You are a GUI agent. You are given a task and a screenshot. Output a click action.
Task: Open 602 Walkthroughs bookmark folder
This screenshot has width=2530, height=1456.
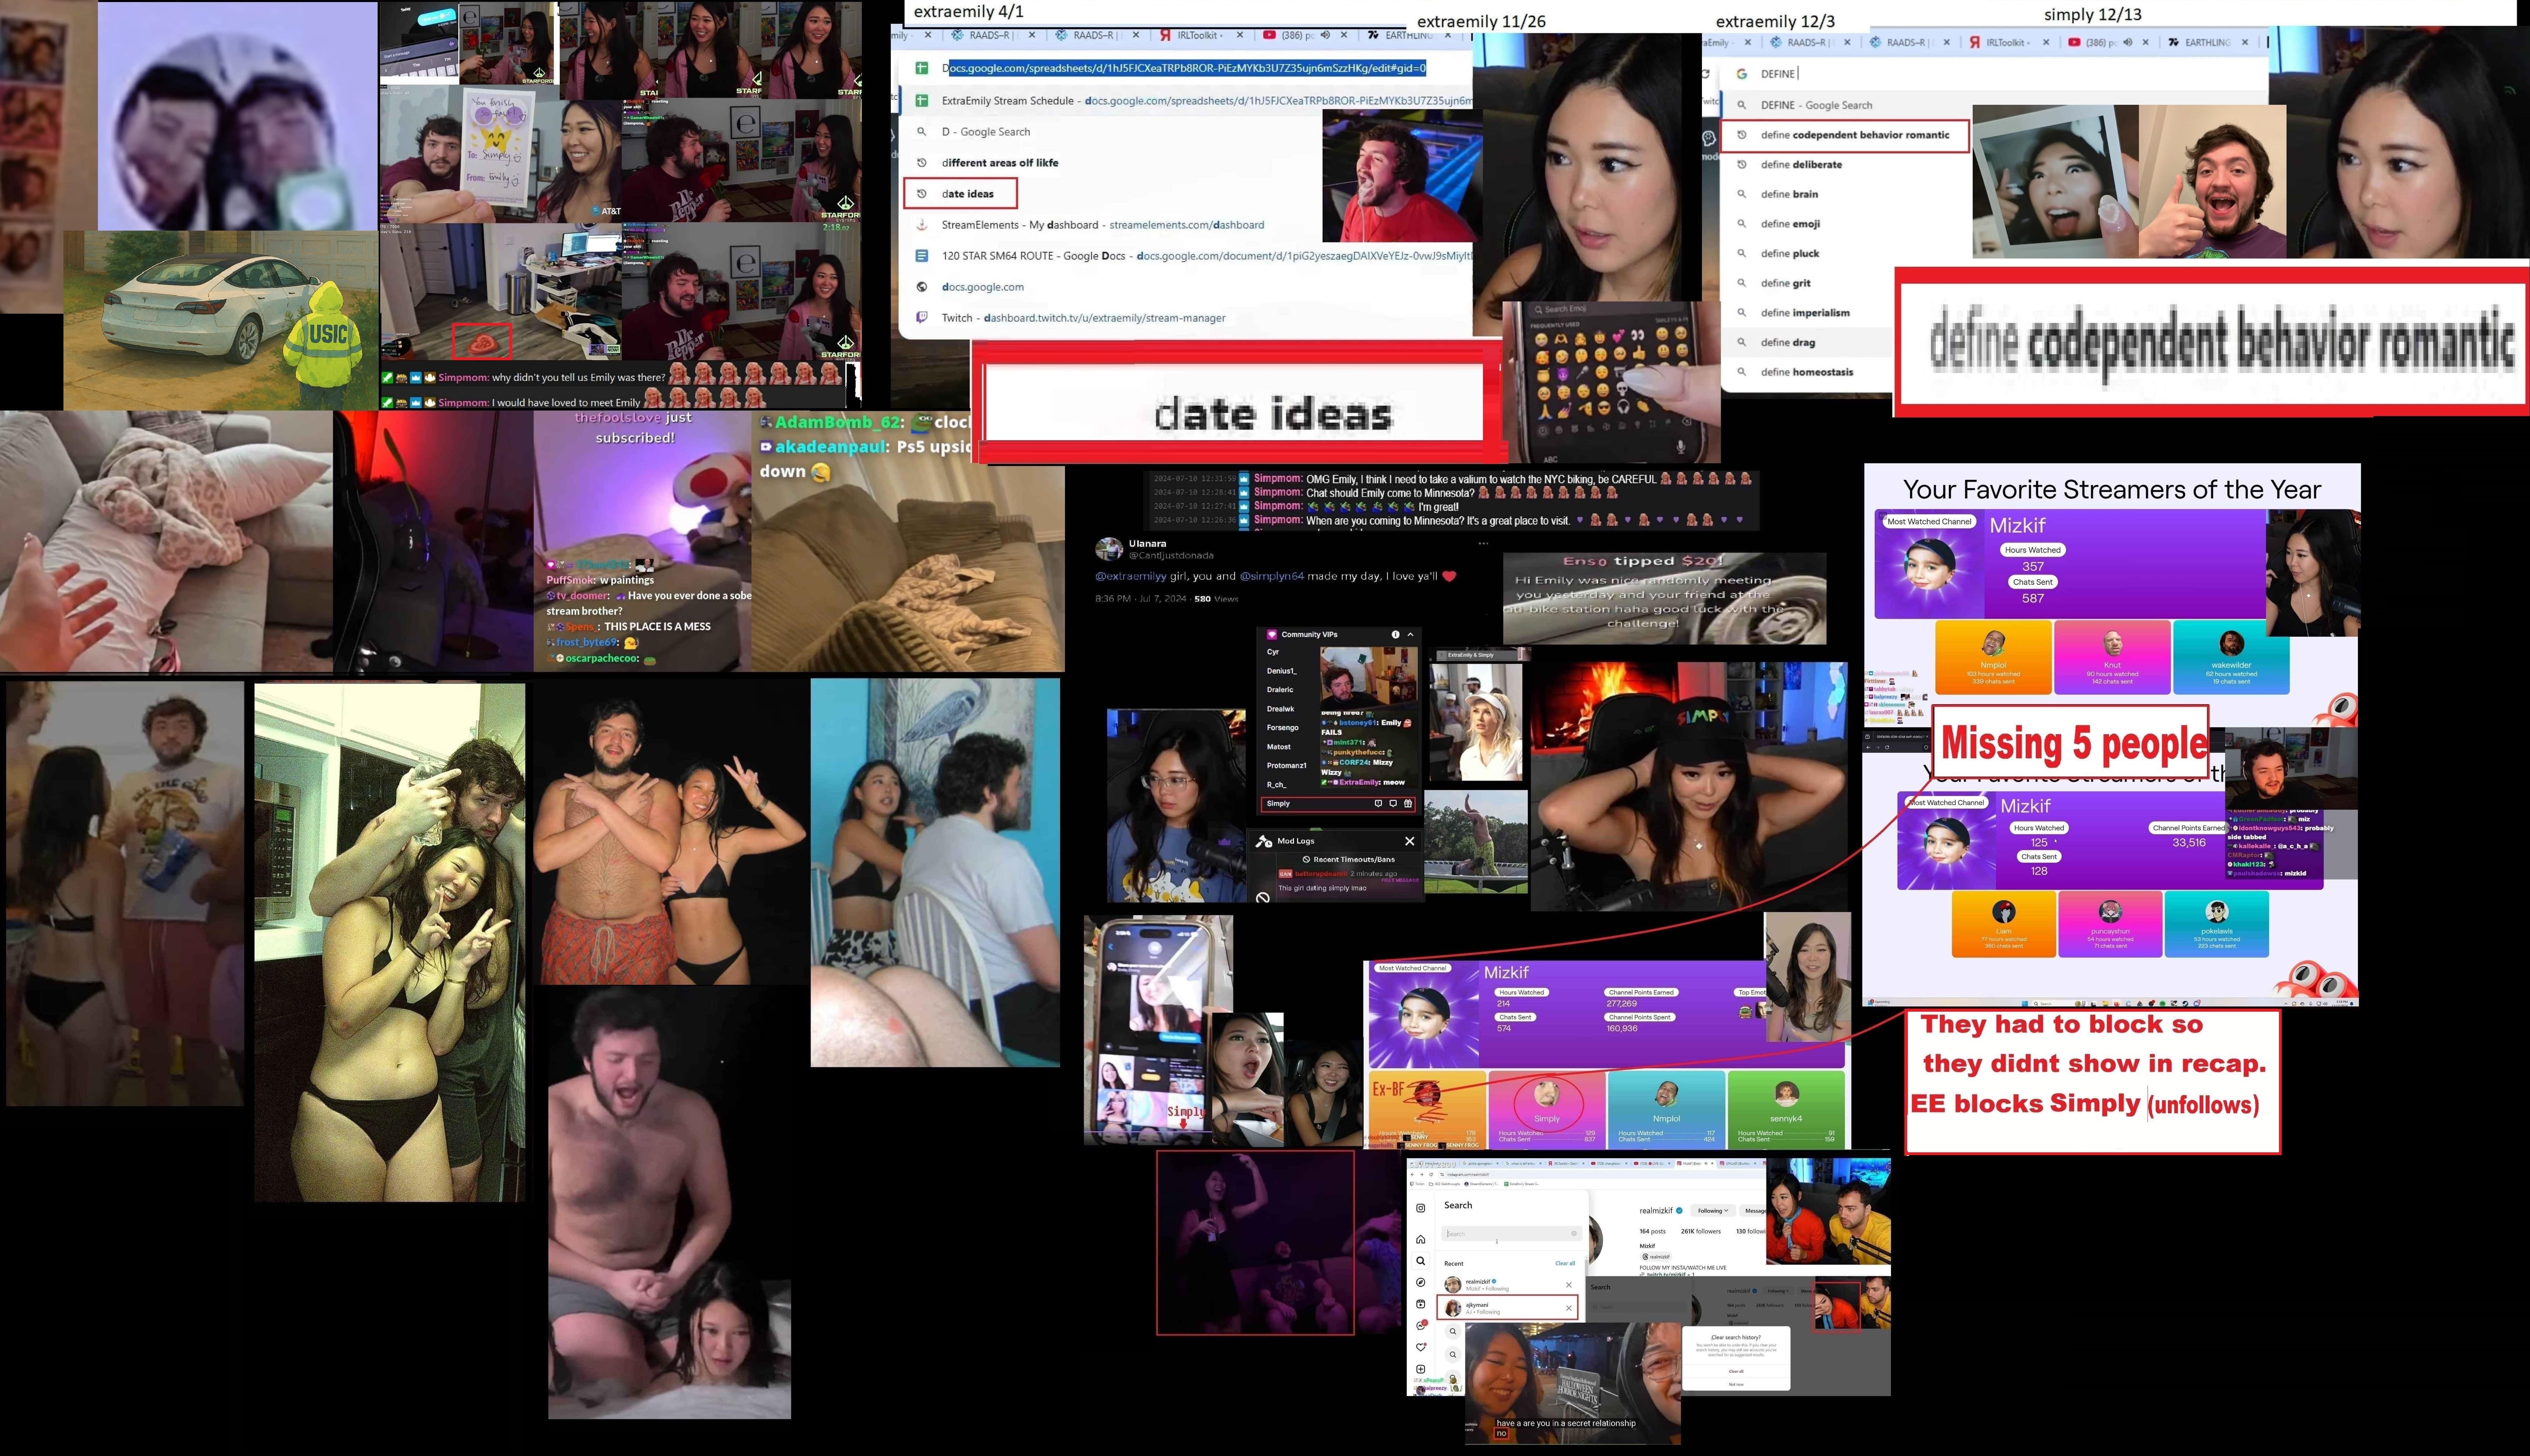point(1445,1184)
